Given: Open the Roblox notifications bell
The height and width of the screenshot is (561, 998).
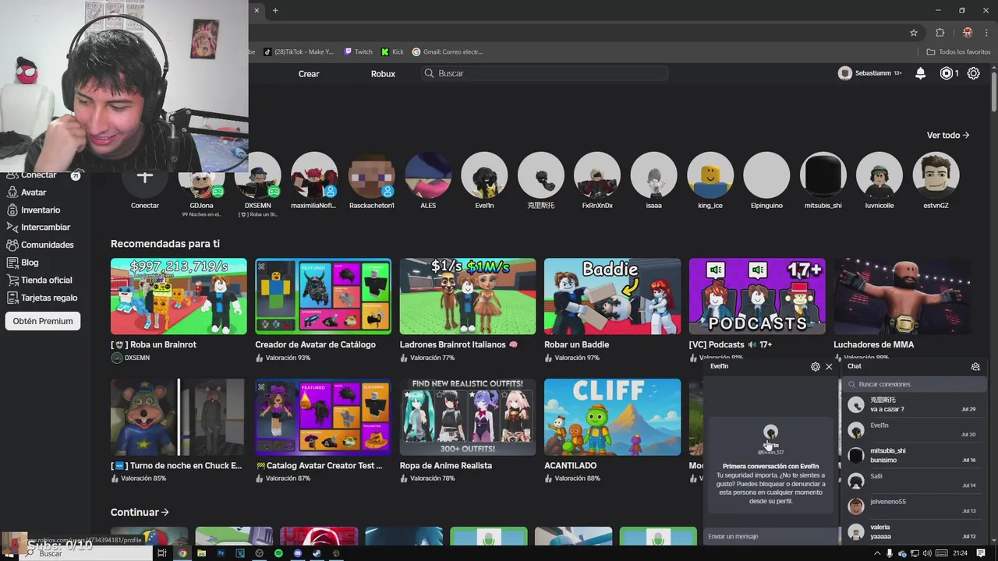Looking at the screenshot, I should click(920, 73).
